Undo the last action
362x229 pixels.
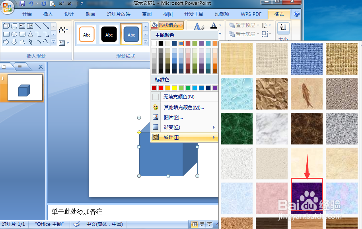(x=31, y=4)
